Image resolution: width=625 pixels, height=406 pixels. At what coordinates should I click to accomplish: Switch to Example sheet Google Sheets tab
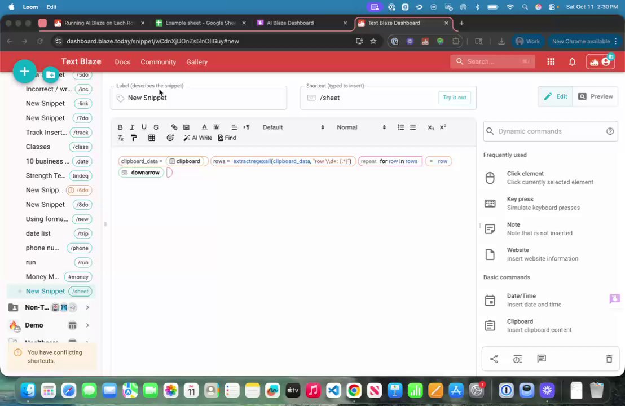tap(200, 23)
